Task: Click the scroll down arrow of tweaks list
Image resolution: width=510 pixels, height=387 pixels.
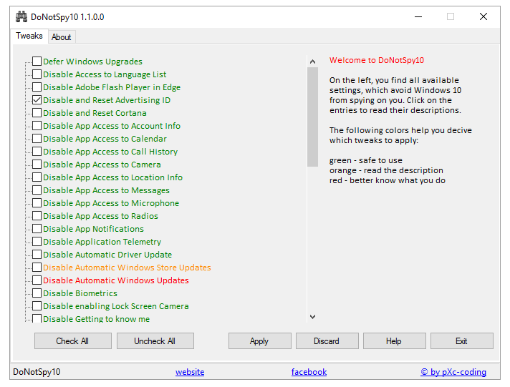Action: pos(312,316)
